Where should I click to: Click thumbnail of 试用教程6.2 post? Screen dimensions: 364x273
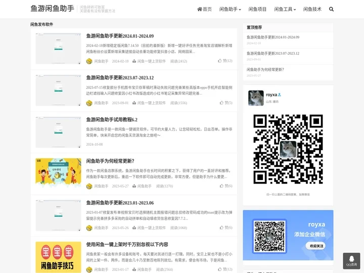(x=58, y=132)
